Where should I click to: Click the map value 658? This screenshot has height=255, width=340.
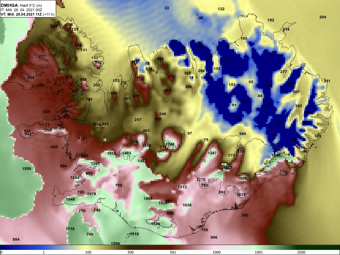tap(31, 78)
